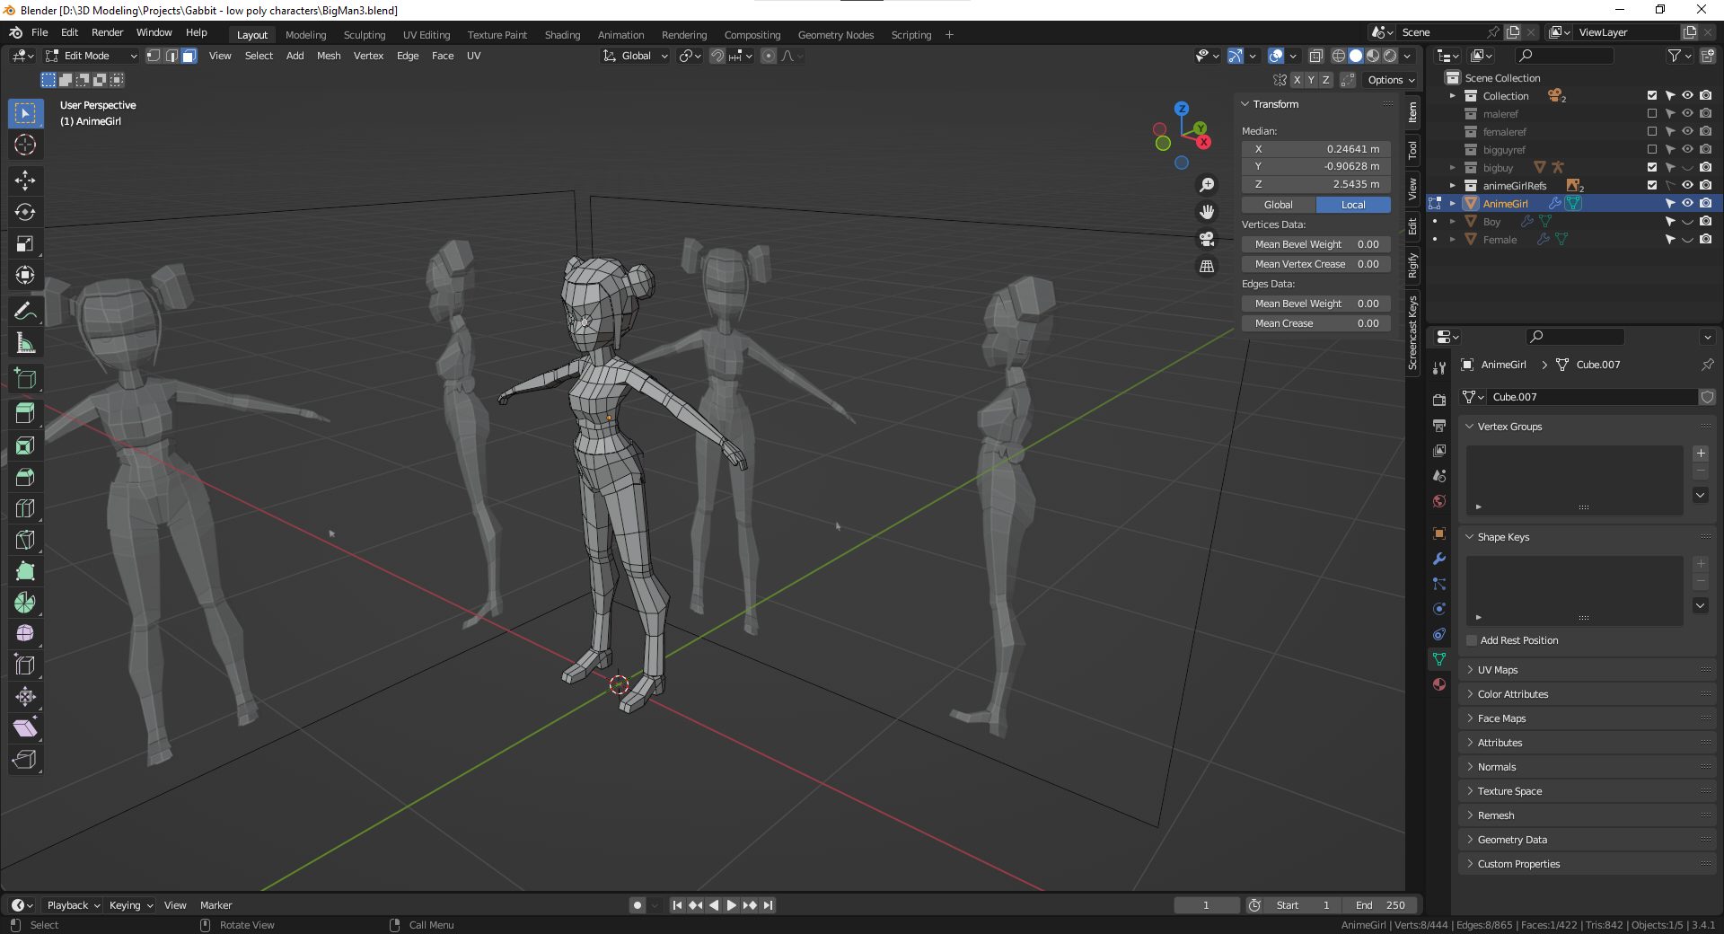Screen dimensions: 1724x934
Task: Activate the Annotate tool
Action: 25,312
